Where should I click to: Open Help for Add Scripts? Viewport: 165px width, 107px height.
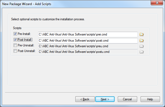click(x=150, y=99)
